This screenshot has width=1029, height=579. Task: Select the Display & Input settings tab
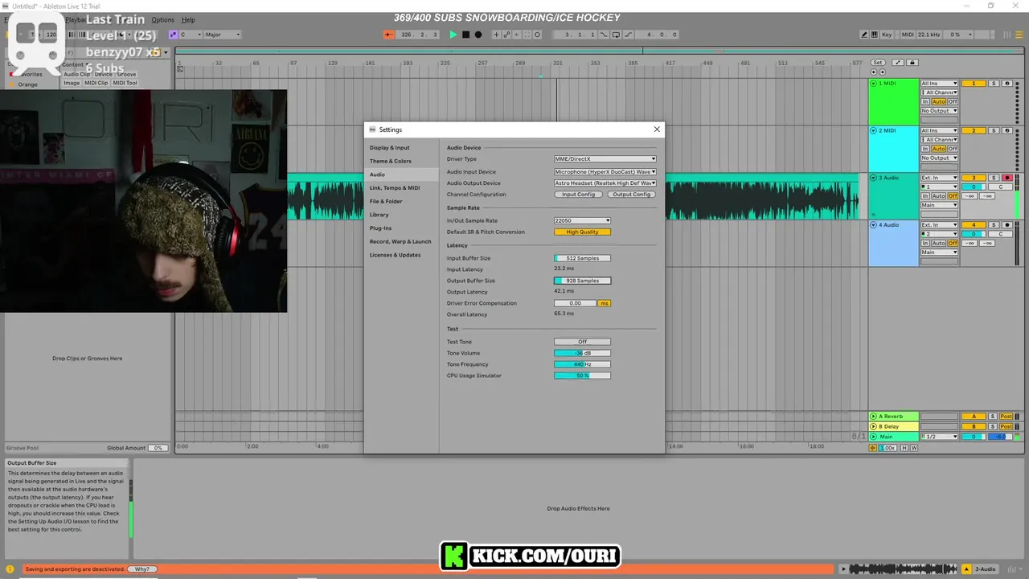[389, 148]
